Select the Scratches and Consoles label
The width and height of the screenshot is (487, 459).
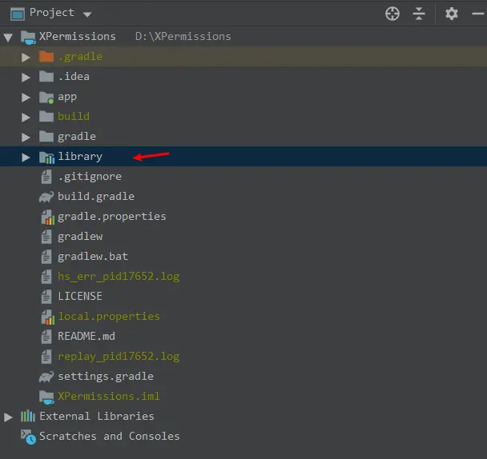109,437
